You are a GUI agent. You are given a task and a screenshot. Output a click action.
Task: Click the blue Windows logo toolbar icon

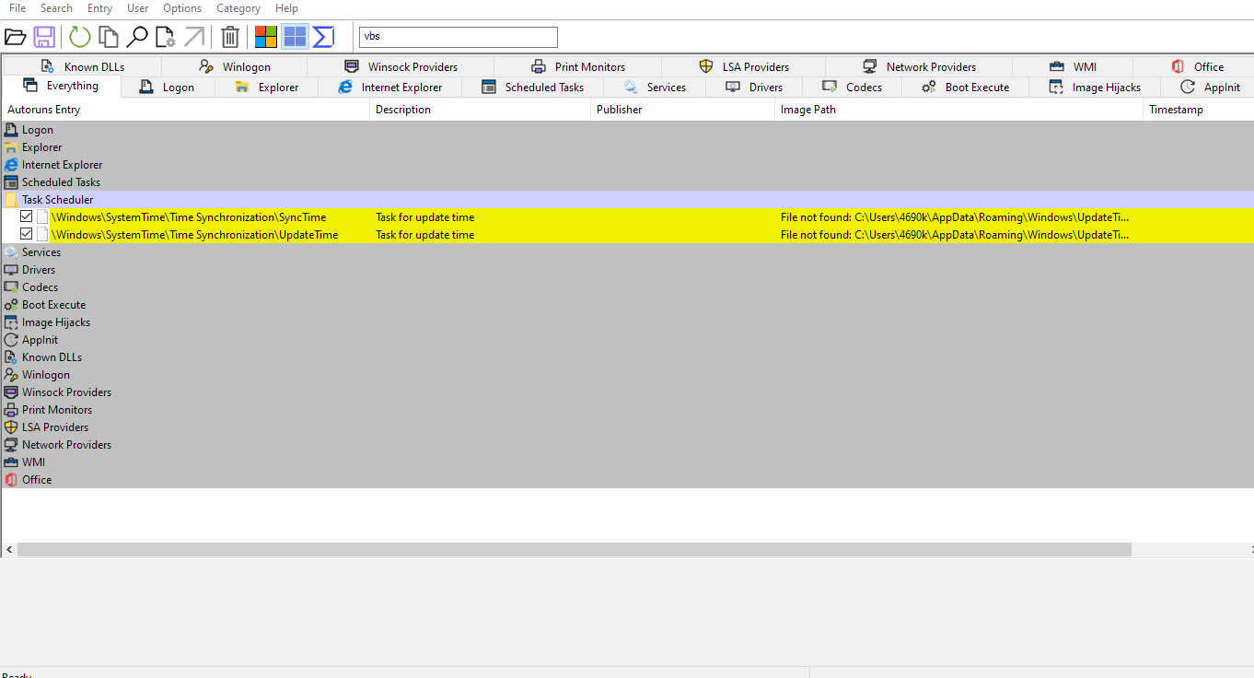[295, 37]
